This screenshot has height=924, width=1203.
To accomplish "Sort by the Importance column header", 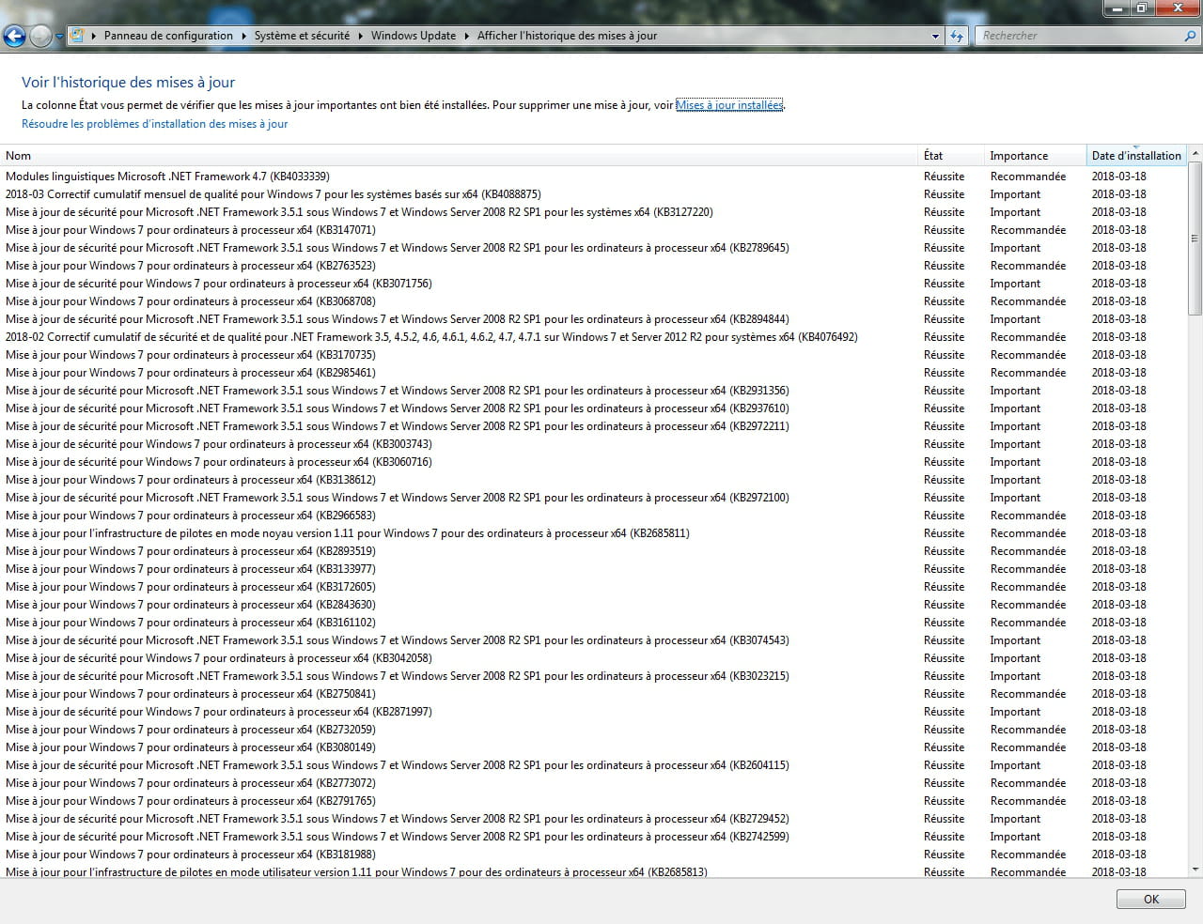I will [x=1034, y=156].
